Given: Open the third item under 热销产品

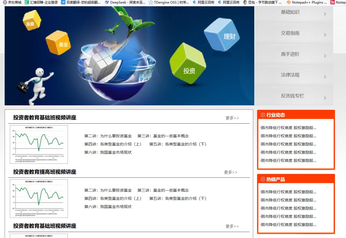Looking at the screenshot, I should 288,208.
